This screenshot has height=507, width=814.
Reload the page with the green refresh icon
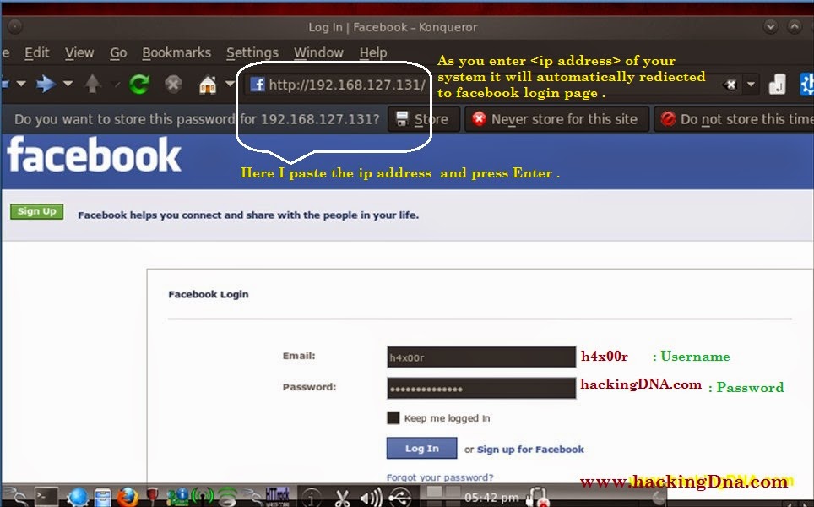pyautogui.click(x=139, y=84)
